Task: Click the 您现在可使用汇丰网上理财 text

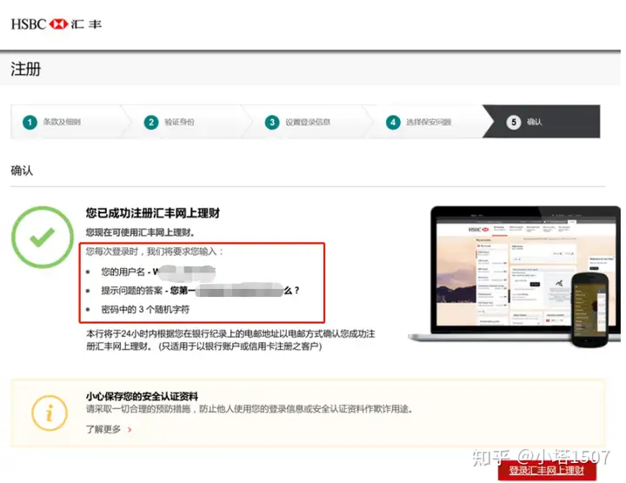Action: (141, 232)
